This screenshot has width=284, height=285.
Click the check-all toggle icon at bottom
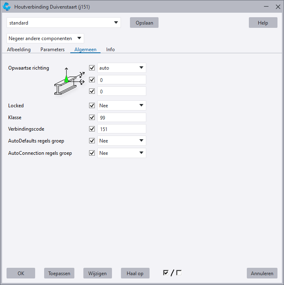point(165,273)
